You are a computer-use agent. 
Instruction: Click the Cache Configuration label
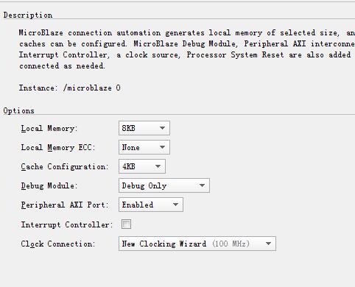pos(65,166)
